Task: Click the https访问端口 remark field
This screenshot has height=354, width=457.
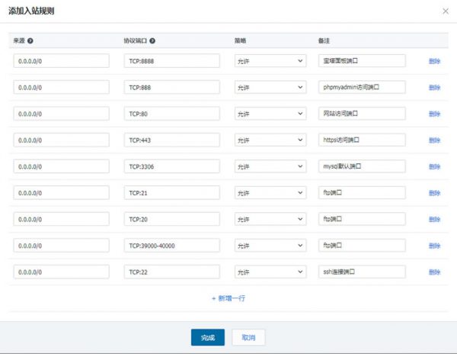Action: [x=362, y=140]
